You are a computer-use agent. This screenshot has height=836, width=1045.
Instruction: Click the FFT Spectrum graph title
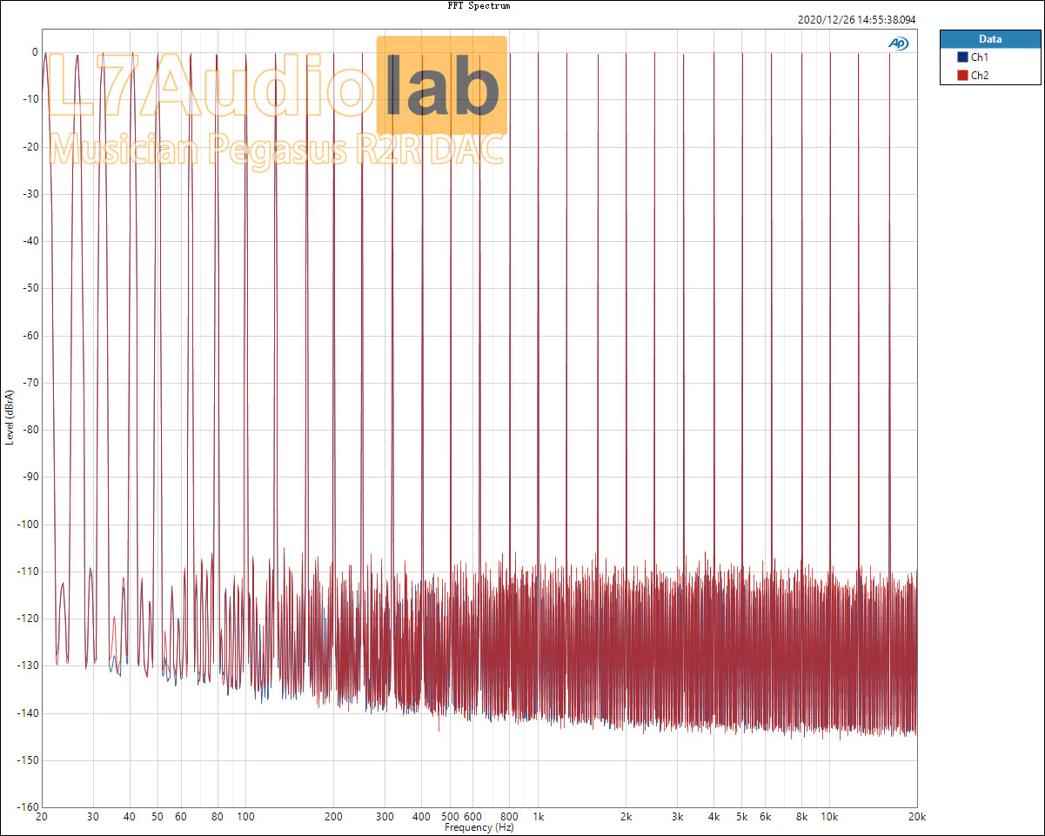pyautogui.click(x=478, y=6)
